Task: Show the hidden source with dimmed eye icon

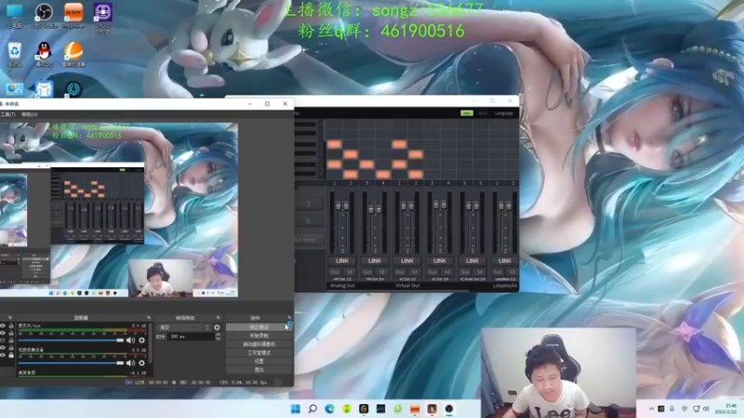Action: (x=3, y=340)
